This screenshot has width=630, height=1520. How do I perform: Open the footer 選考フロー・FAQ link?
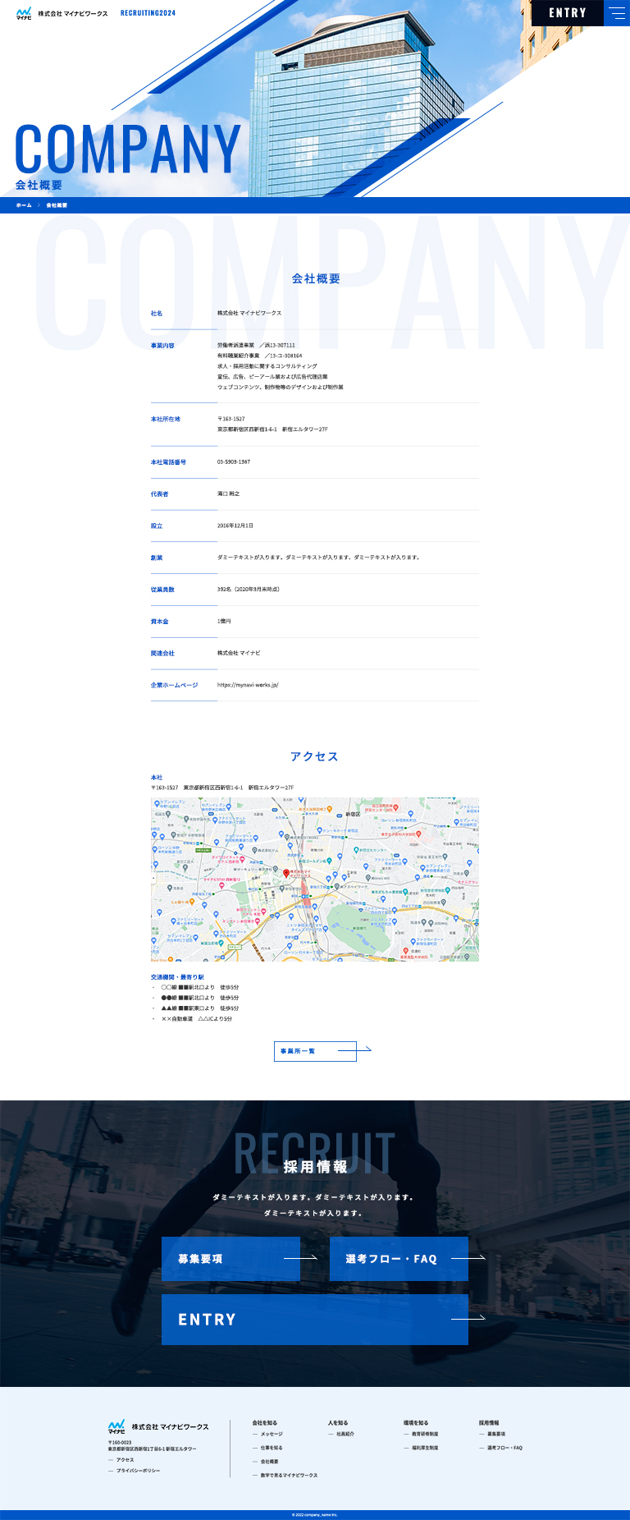click(x=504, y=1448)
